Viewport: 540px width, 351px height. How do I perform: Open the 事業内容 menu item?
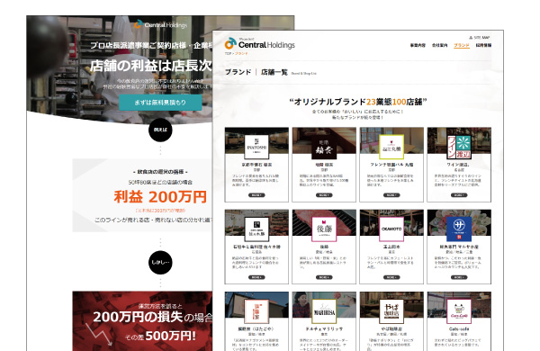point(418,45)
